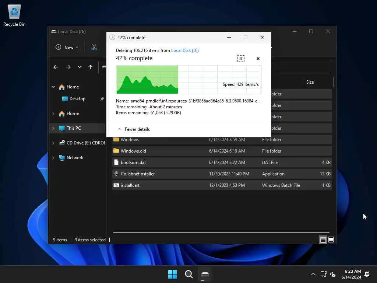Navigate up one folder level arrow

tap(91, 67)
